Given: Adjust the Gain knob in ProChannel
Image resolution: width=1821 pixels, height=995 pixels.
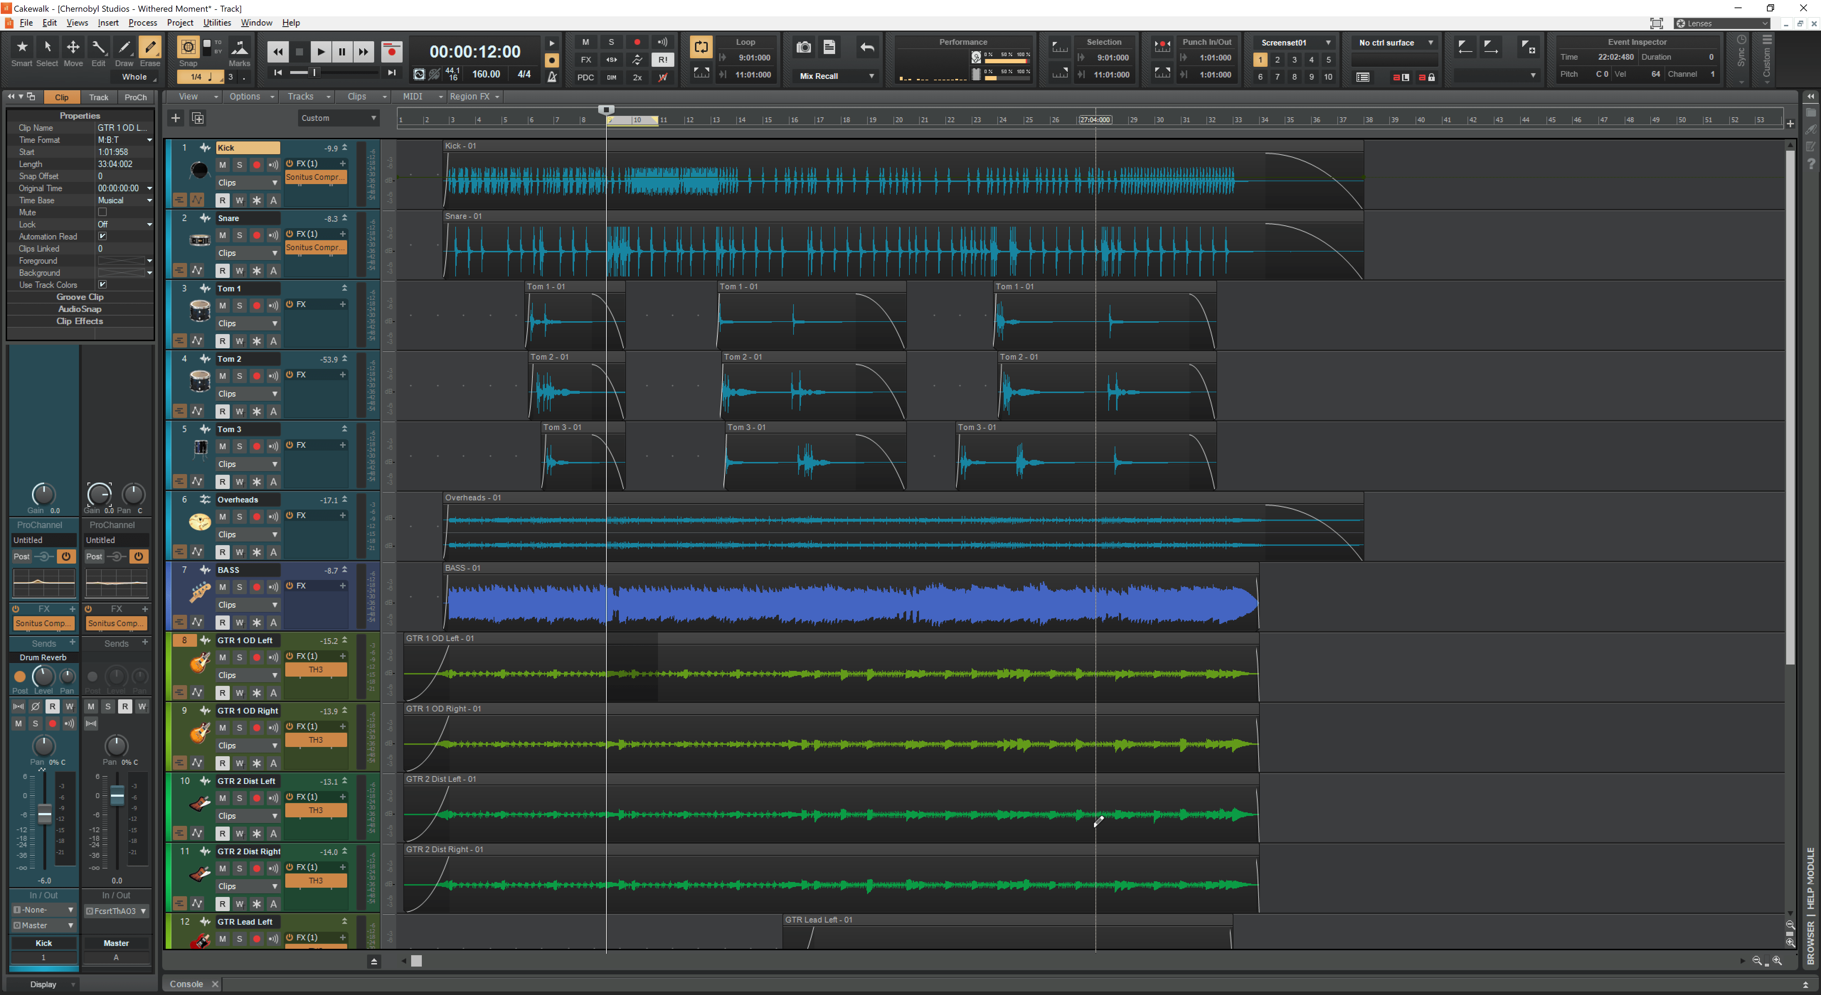Looking at the screenshot, I should click(42, 494).
